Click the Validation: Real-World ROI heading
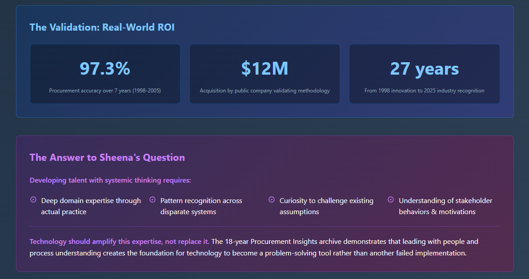This screenshot has height=279, width=529. 102,27
